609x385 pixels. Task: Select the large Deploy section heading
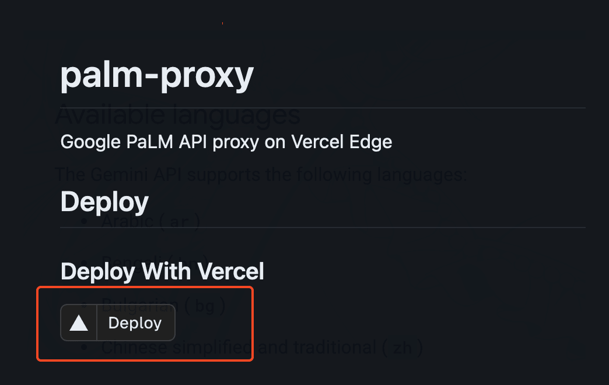pyautogui.click(x=104, y=202)
